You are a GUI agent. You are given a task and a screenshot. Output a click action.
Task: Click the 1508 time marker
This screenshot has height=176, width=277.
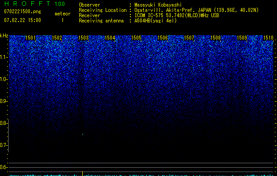point(215,38)
